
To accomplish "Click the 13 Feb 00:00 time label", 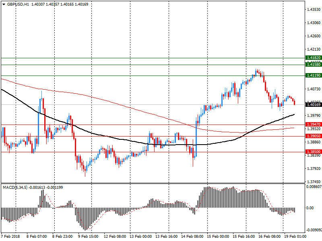I will pyautogui.click(x=140, y=237).
